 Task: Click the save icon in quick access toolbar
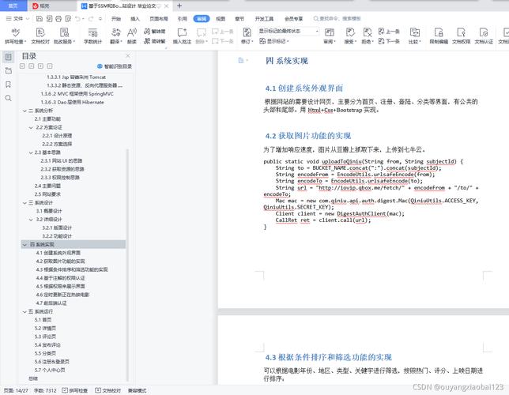tap(40, 19)
